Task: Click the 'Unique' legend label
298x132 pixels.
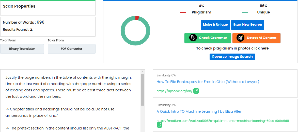Action: [x=263, y=12]
